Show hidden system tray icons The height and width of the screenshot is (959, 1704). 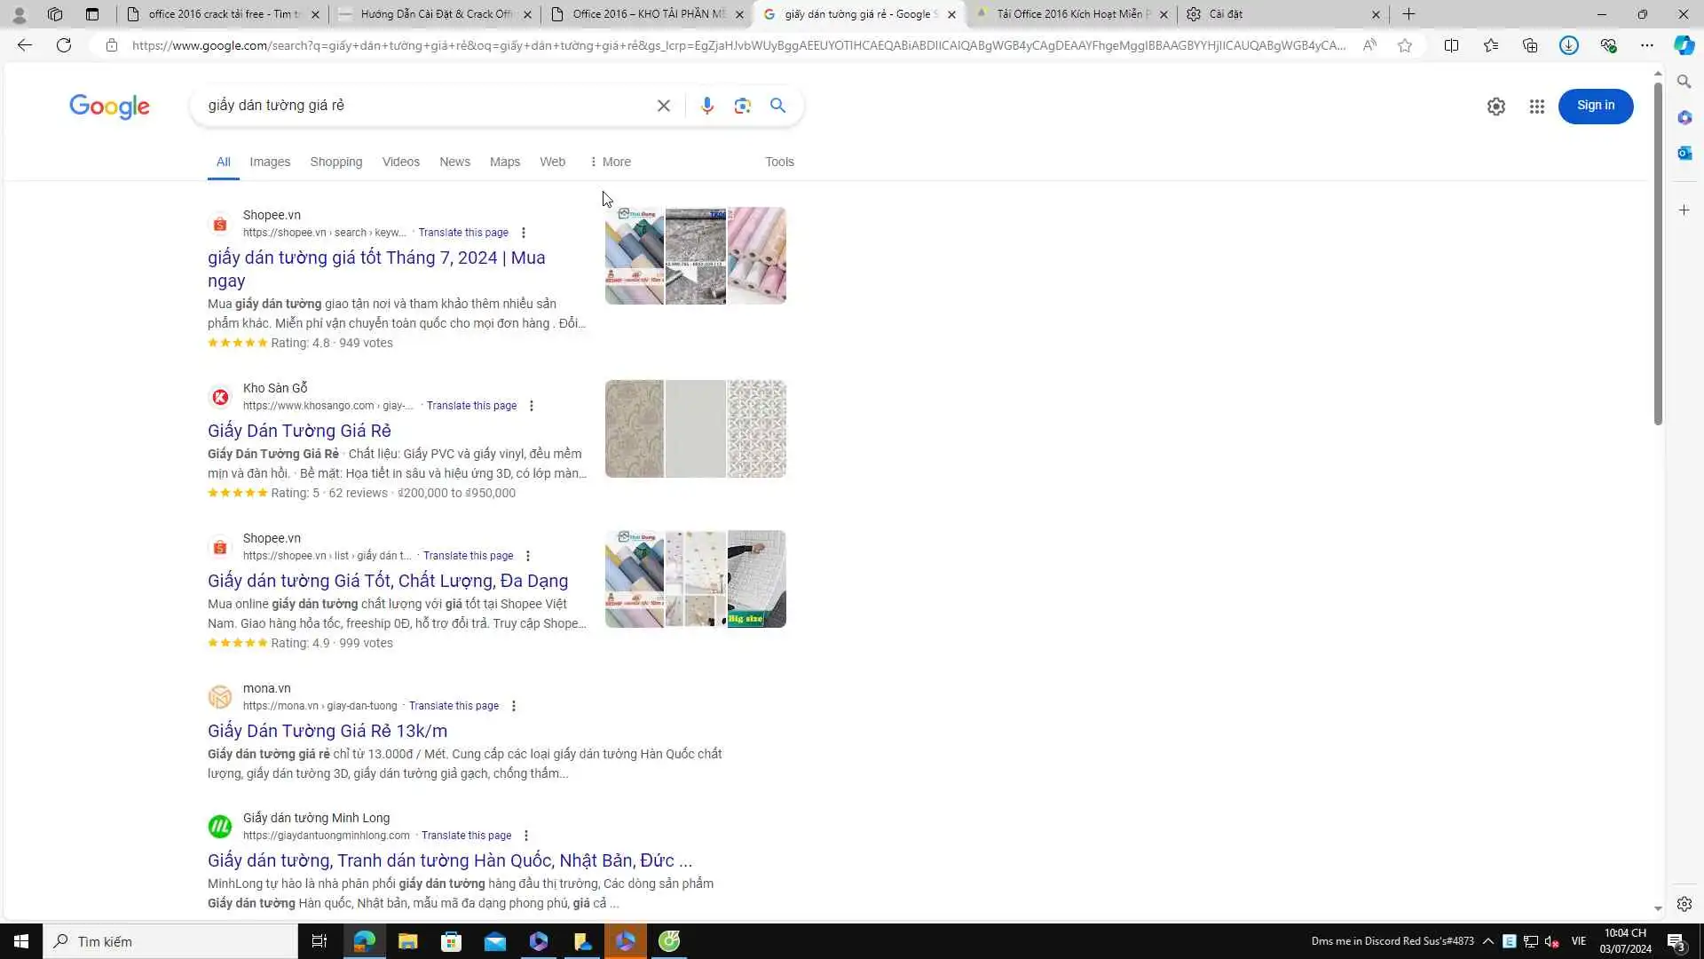1487,941
